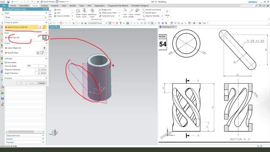Select the Text curve tool
The image size is (270, 152).
(x=57, y=13)
